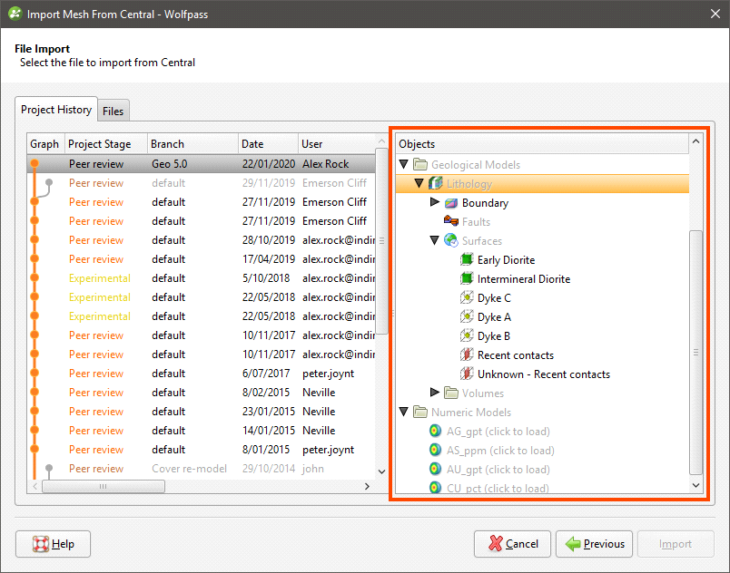Image resolution: width=730 pixels, height=573 pixels.
Task: Expand the Volumes tree node
Action: (436, 393)
